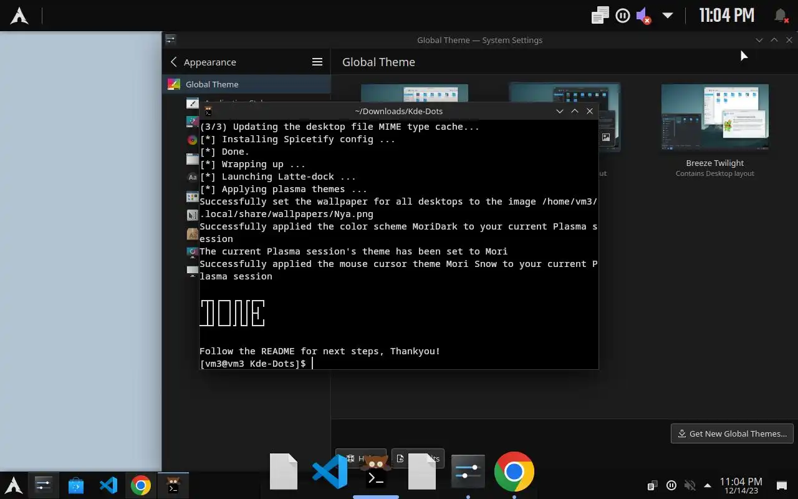Open System Settings in bottom taskbar

[44, 485]
